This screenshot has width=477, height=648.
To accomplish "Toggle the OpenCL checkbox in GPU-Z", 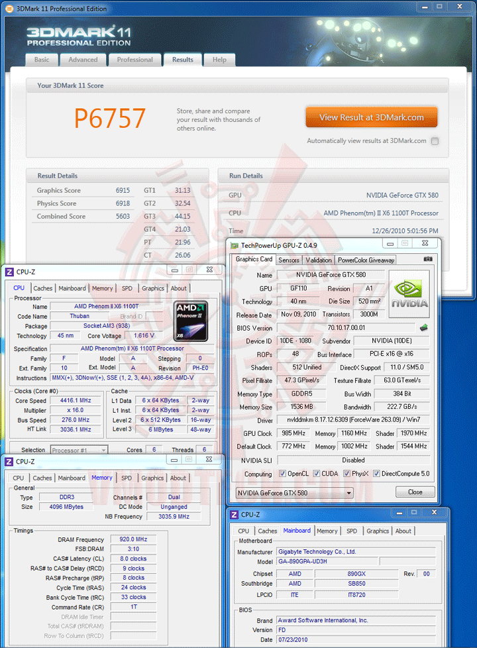I will 282,474.
